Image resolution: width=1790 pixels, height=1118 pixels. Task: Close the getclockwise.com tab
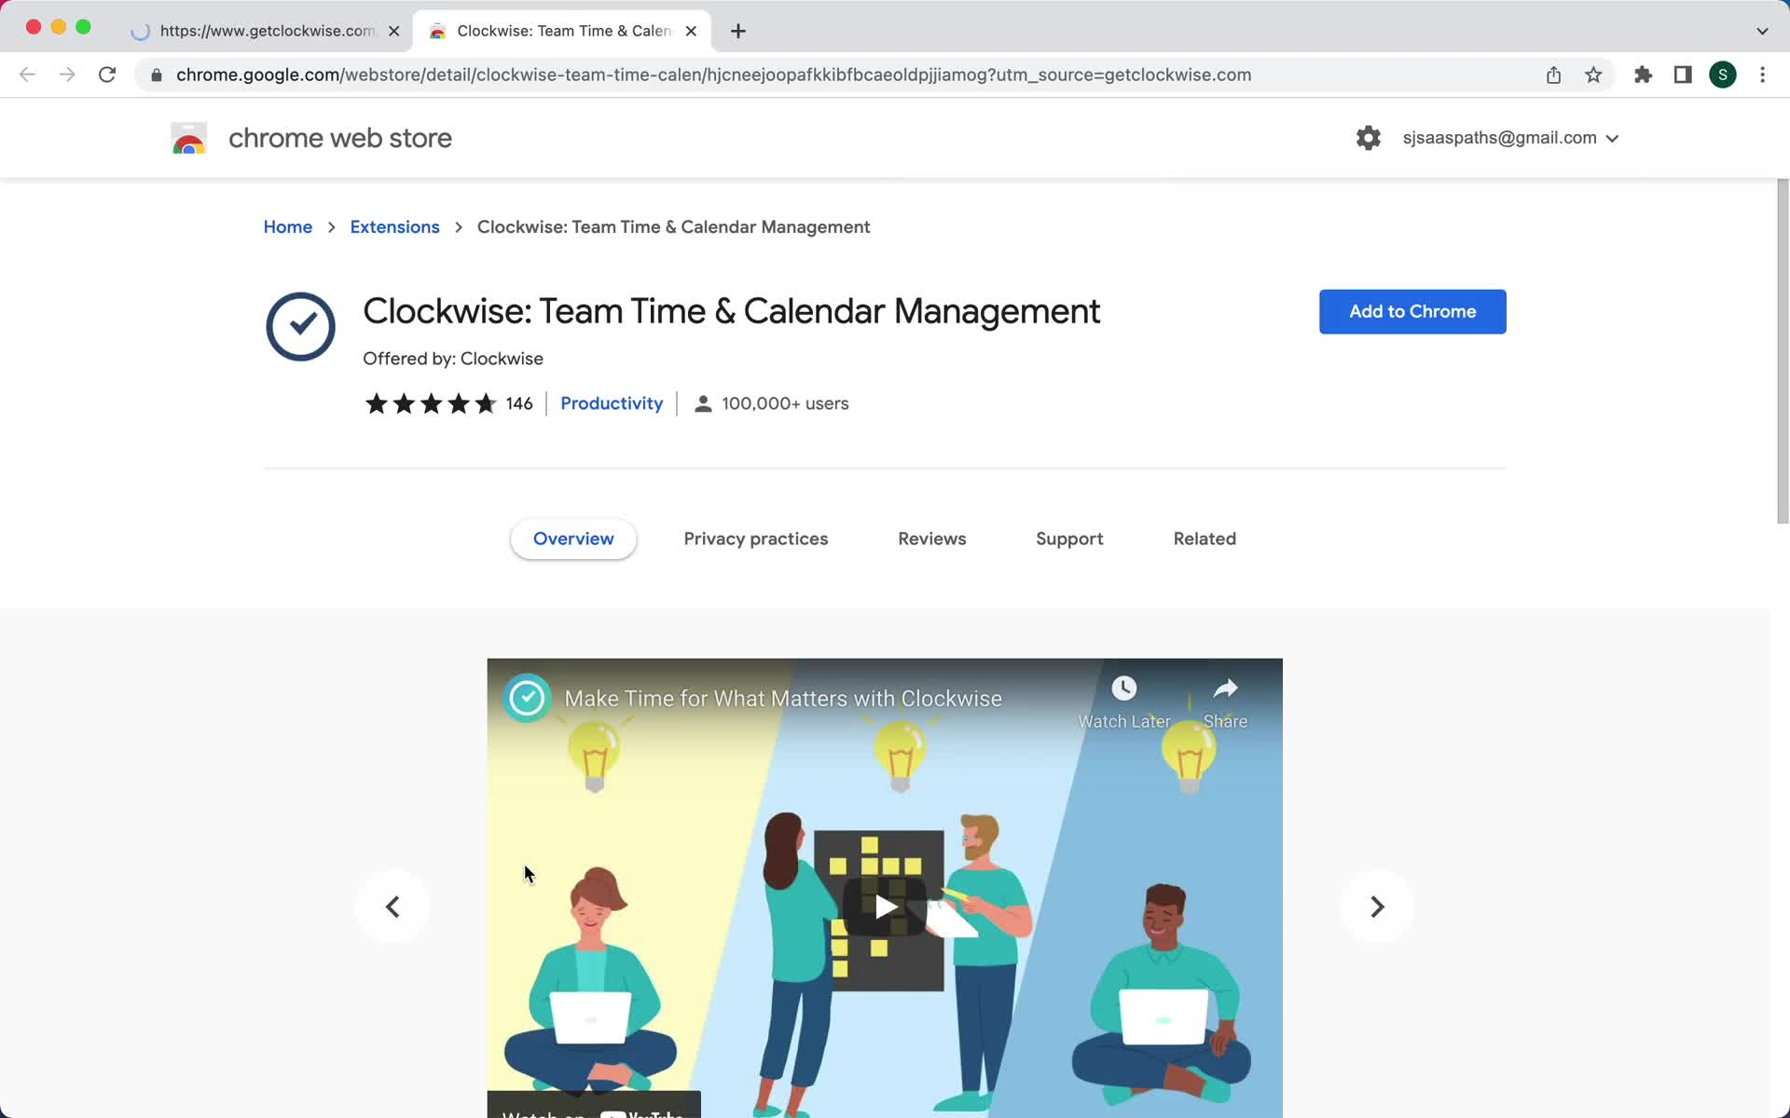click(393, 31)
